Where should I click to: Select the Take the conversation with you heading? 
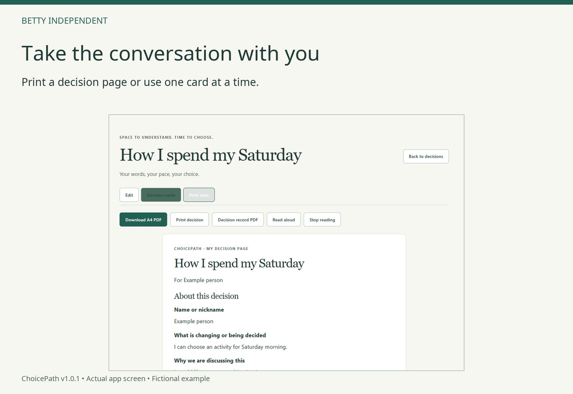[x=170, y=54]
